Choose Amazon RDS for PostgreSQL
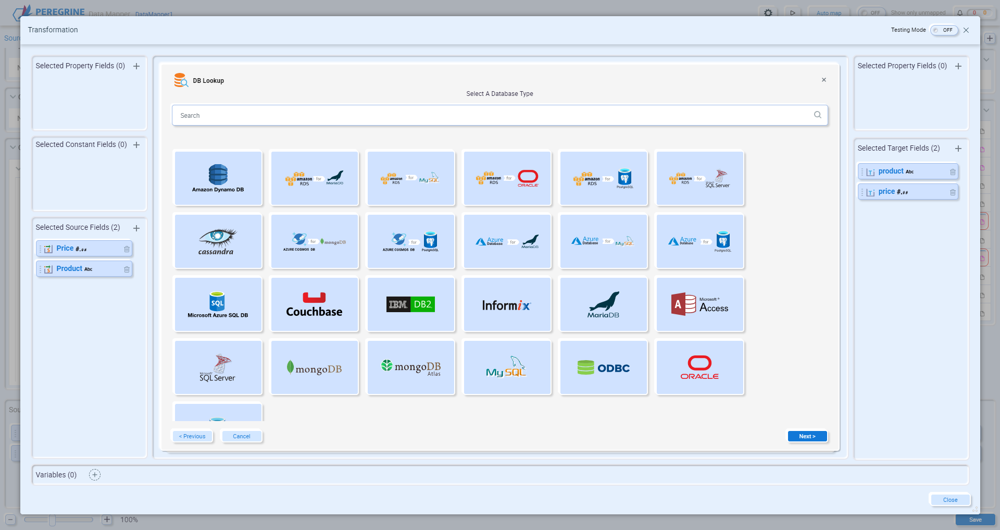The height and width of the screenshot is (530, 1000). pyautogui.click(x=604, y=178)
